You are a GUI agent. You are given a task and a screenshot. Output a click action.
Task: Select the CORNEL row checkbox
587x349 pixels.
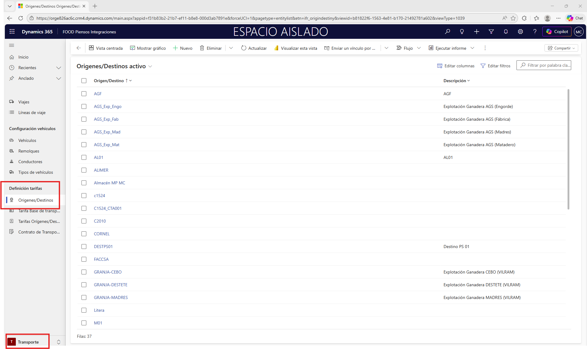tap(84, 234)
